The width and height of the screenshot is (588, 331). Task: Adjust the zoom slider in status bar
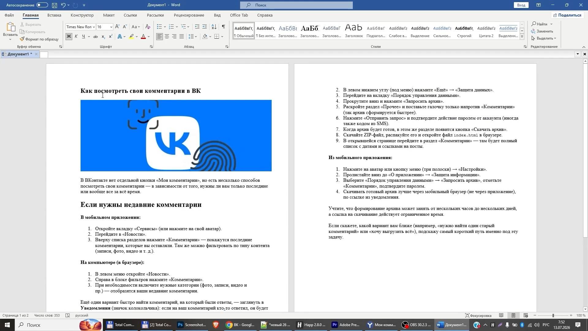point(553,315)
